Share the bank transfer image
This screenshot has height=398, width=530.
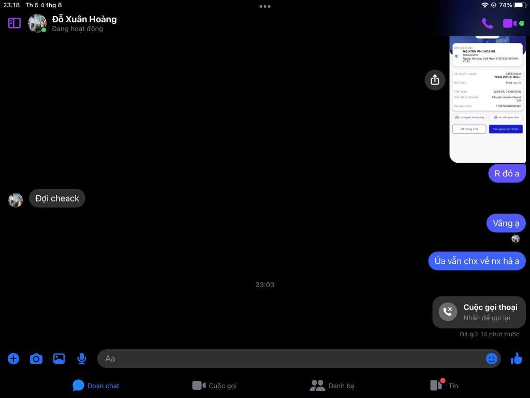click(x=435, y=80)
